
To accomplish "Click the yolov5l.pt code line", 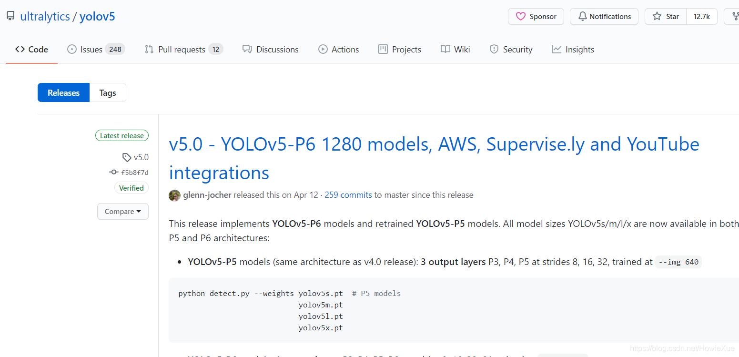I will [x=321, y=316].
